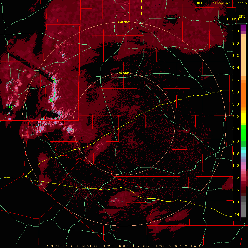
Task: Click the purple top of color bar
Action: 243,28
